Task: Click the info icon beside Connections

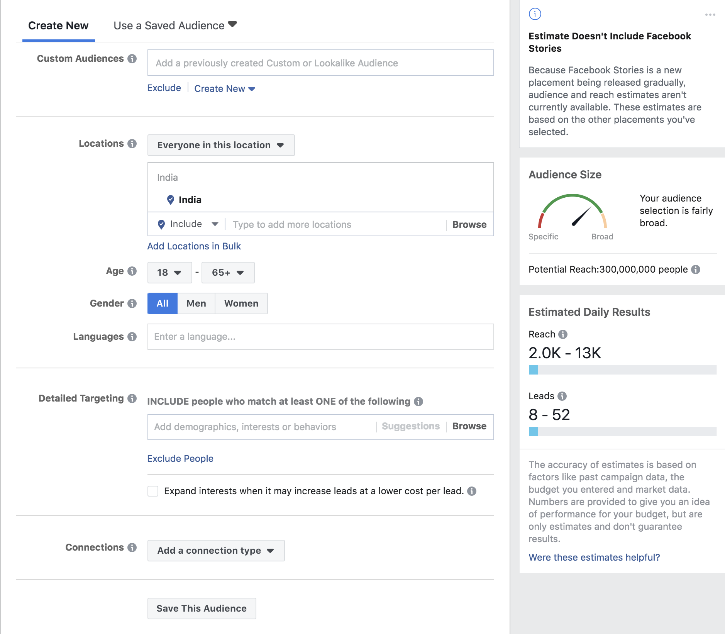Action: (132, 548)
